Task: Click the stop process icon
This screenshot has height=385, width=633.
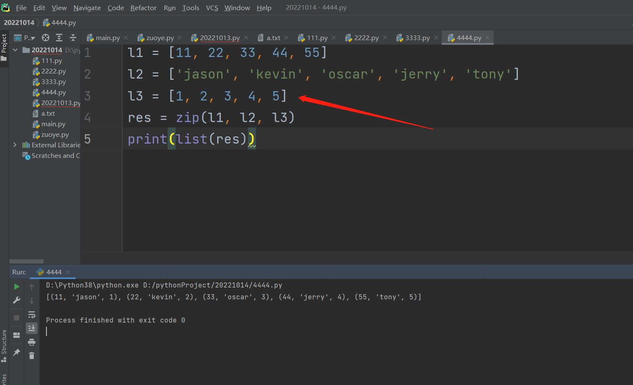Action: [16, 318]
